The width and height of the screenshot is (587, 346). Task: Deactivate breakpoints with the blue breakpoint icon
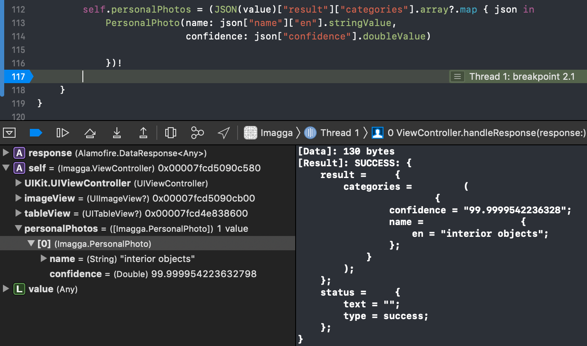coord(36,133)
